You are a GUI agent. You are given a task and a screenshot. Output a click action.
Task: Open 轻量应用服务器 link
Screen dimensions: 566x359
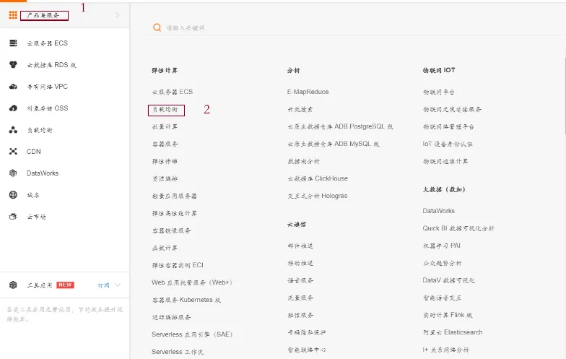click(x=175, y=196)
